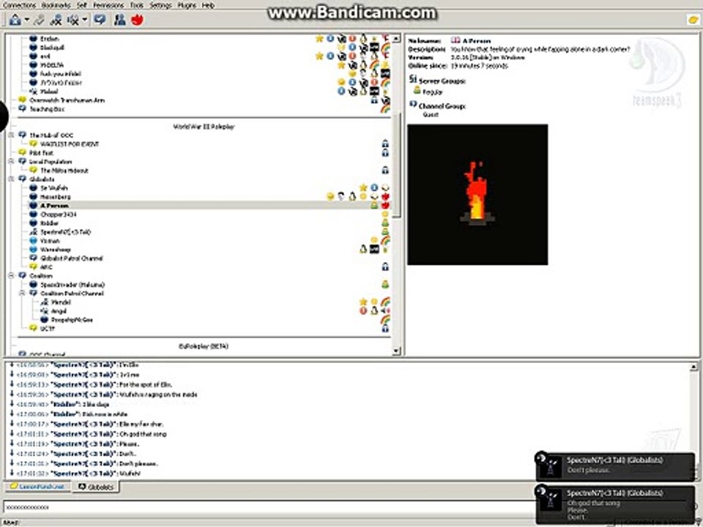Collapse the Coalition Patrol Channel subtree

(x=23, y=293)
